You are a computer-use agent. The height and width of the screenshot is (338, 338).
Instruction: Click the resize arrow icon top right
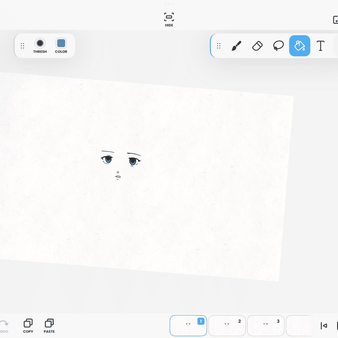[336, 20]
